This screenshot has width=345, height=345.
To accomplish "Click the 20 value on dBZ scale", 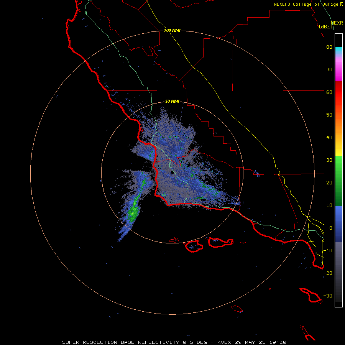I will click(329, 183).
